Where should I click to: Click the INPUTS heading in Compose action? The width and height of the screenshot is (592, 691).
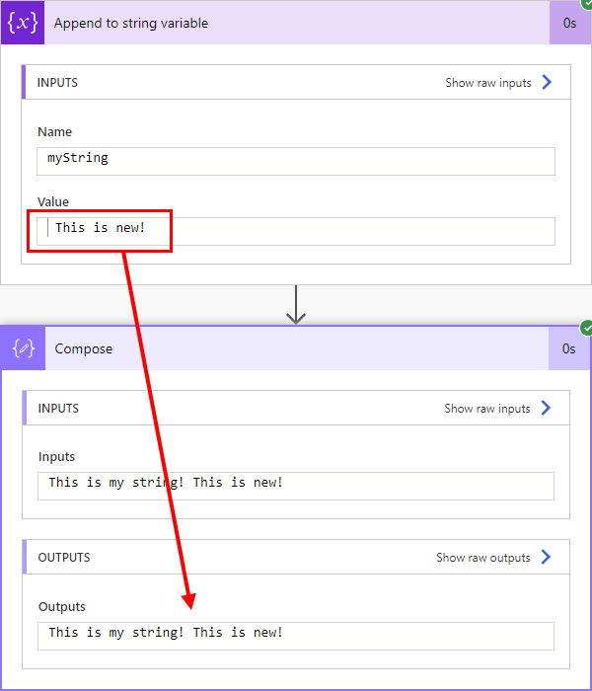58,409
